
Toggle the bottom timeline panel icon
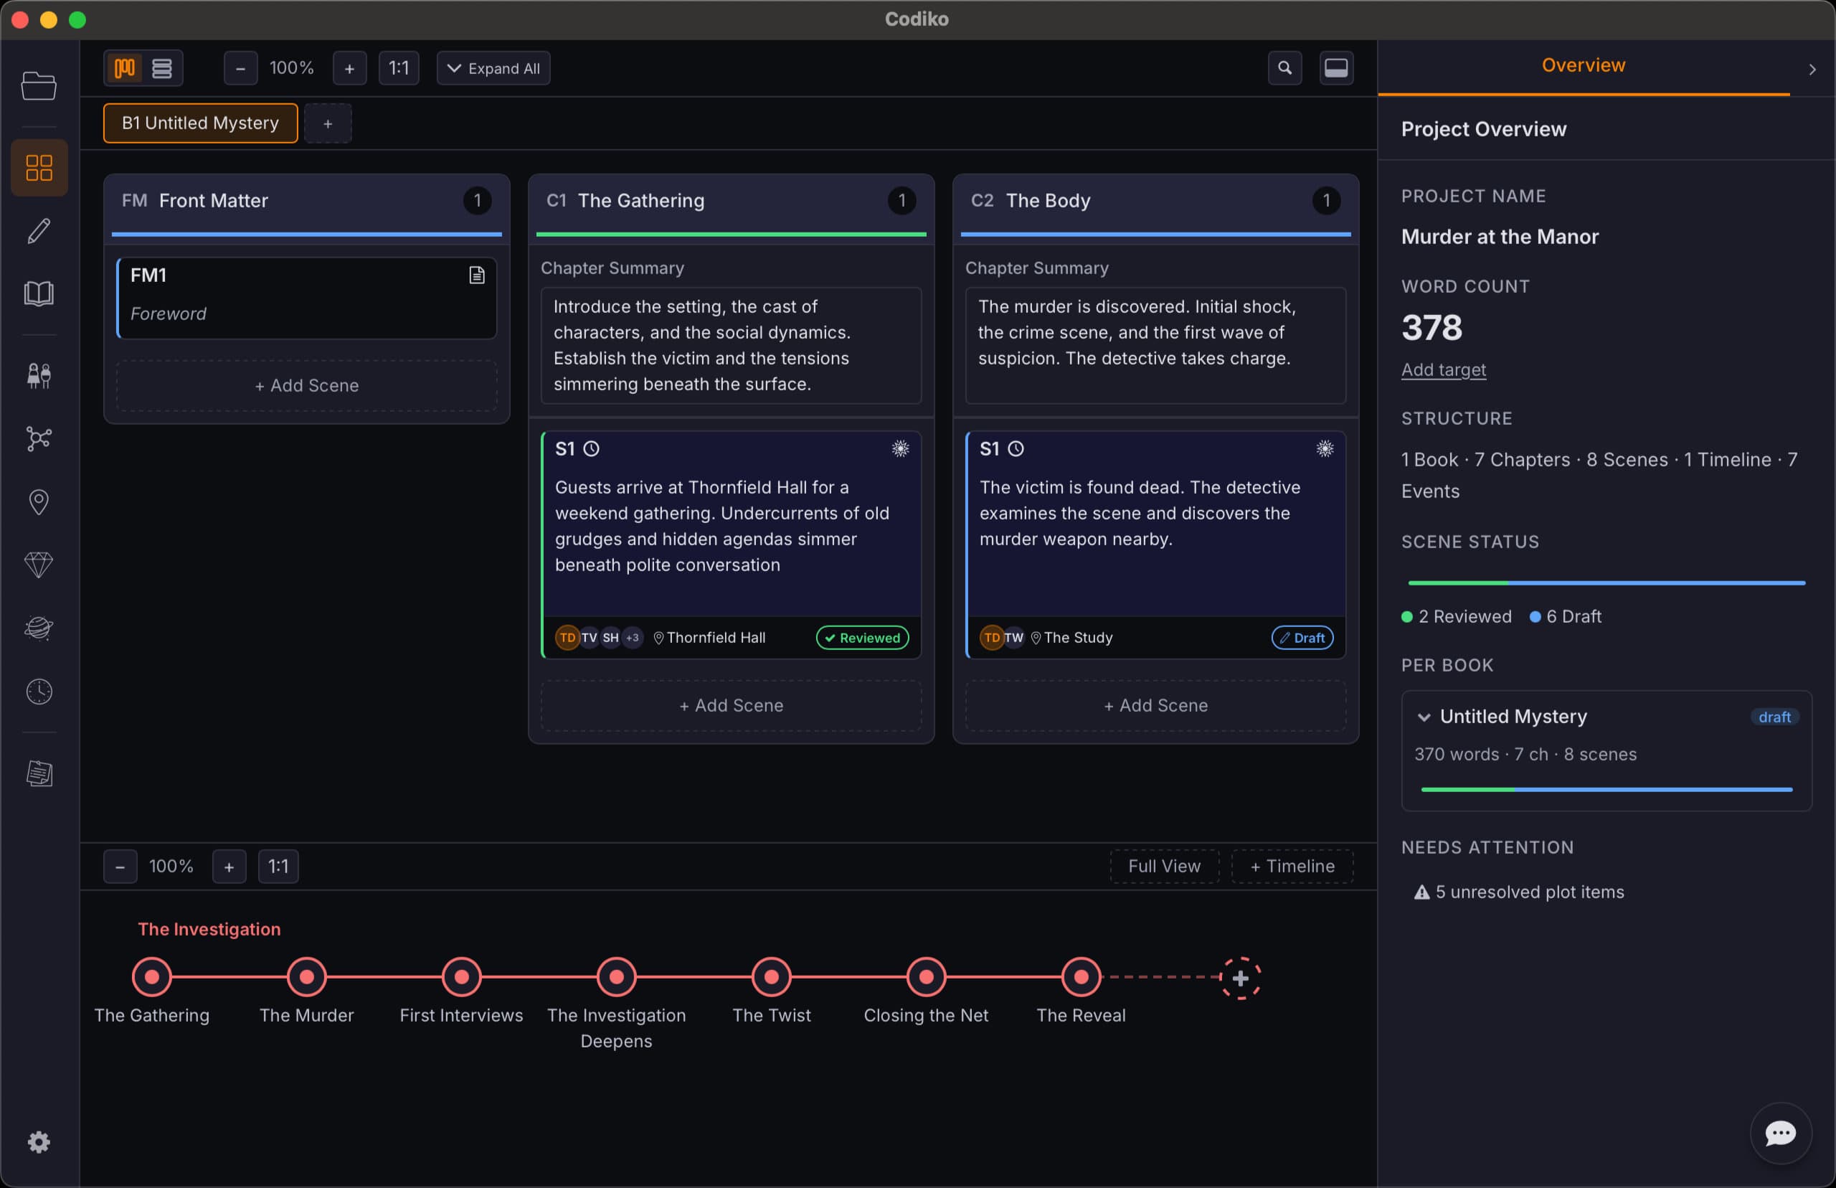coord(1336,68)
